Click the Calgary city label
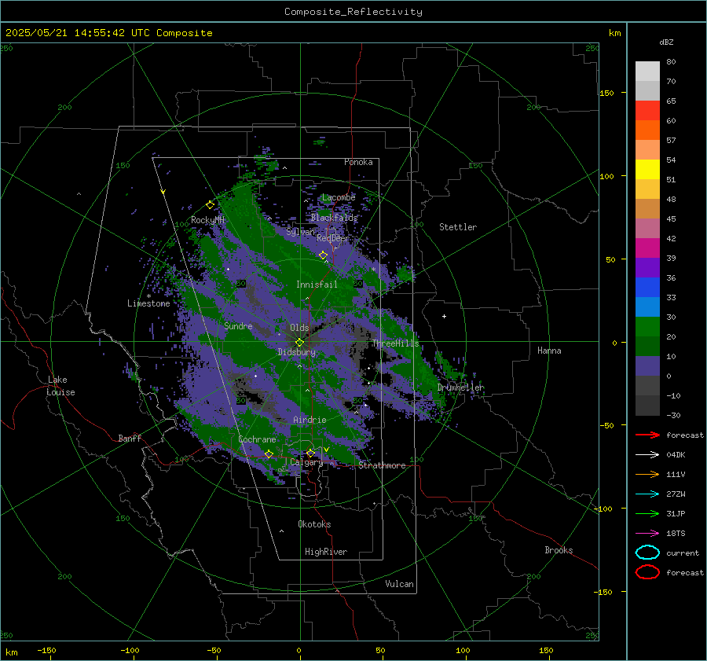Image resolution: width=707 pixels, height=661 pixels. (x=306, y=462)
